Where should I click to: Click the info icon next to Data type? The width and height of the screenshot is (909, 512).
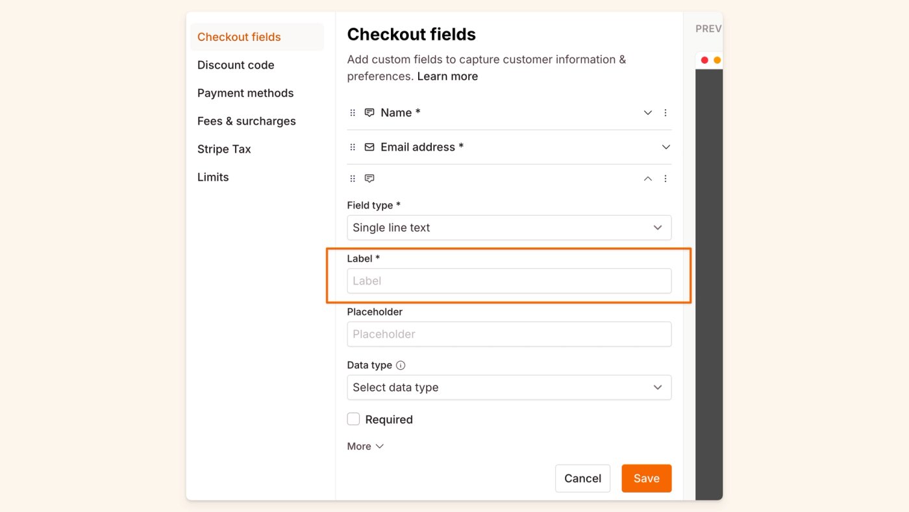pos(401,365)
